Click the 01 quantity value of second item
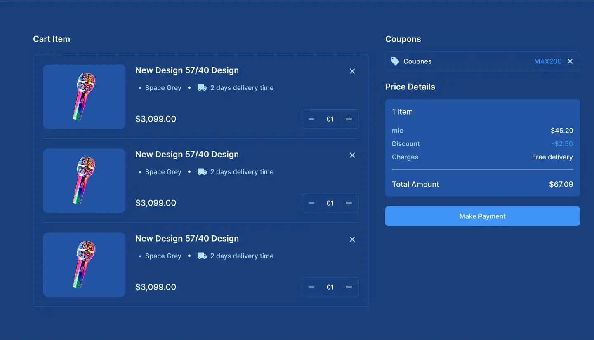 coord(330,203)
